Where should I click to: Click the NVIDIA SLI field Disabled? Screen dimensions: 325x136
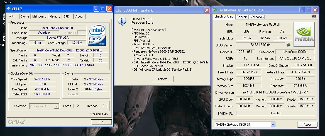[275, 113]
